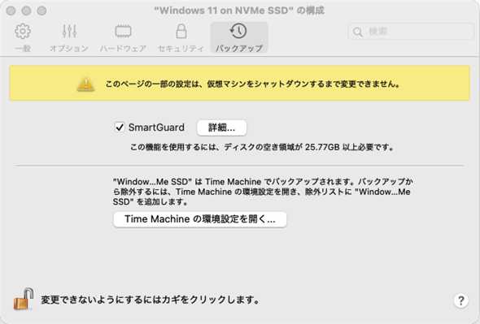The height and width of the screenshot is (324, 480).
Task: Click the 25.77GB disk space requirement text
Action: (262, 147)
